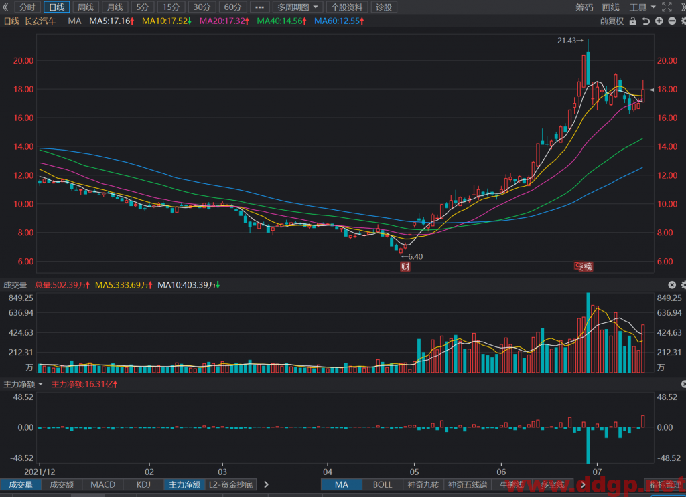Screen dimensions: 686x497
Task: Click the MA indicator label on main chart
Action: [x=75, y=21]
